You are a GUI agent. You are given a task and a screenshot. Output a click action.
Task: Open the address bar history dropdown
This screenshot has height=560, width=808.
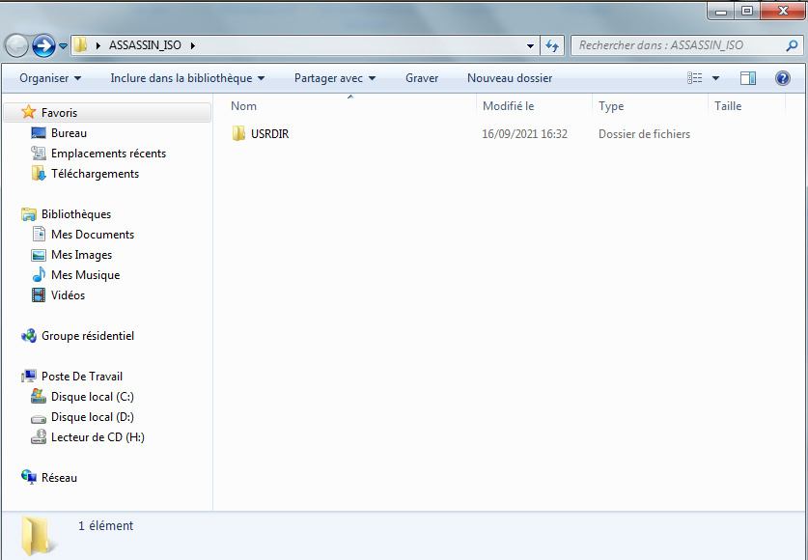pos(531,45)
